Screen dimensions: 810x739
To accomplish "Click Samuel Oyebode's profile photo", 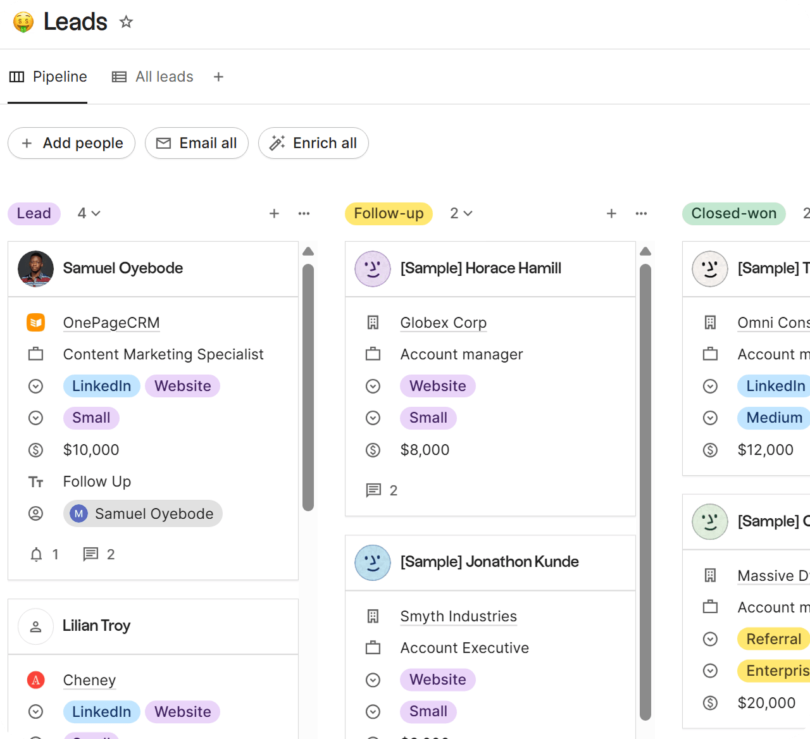I will tap(35, 269).
